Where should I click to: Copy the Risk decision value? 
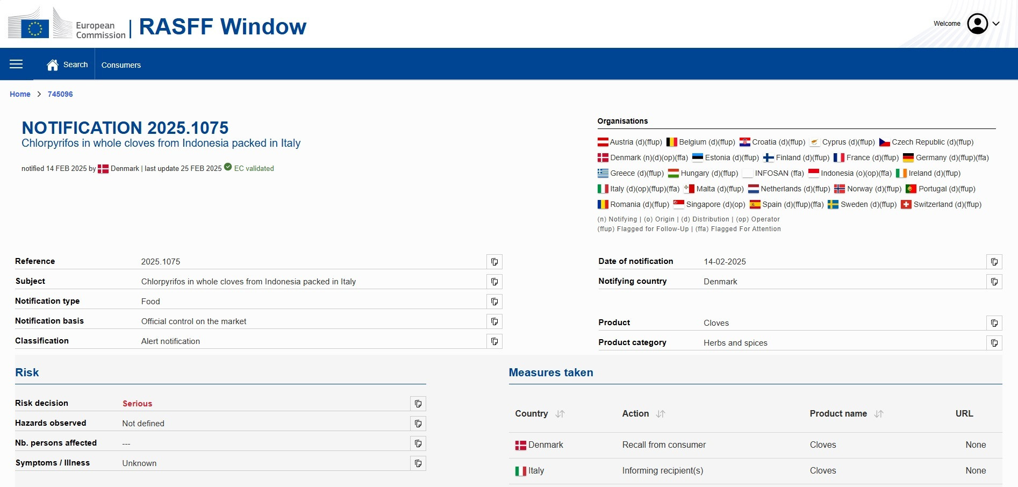pos(418,404)
